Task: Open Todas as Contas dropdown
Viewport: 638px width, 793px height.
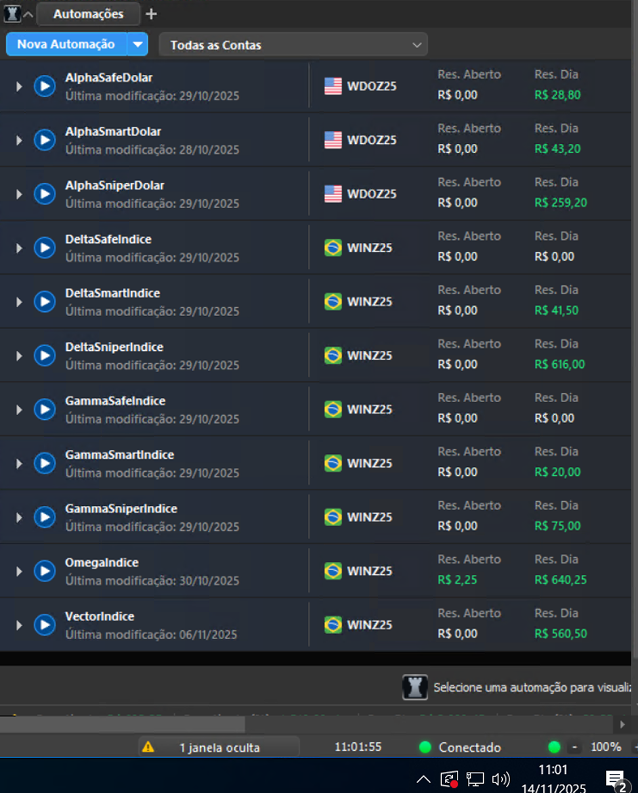Action: click(293, 45)
